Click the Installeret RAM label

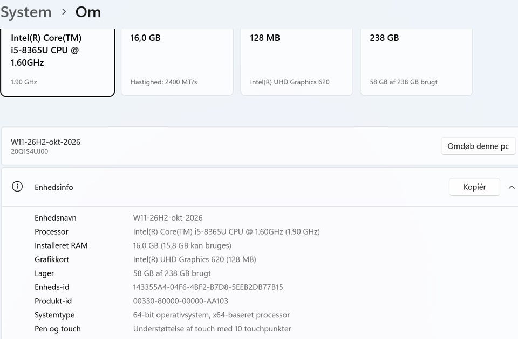click(61, 245)
